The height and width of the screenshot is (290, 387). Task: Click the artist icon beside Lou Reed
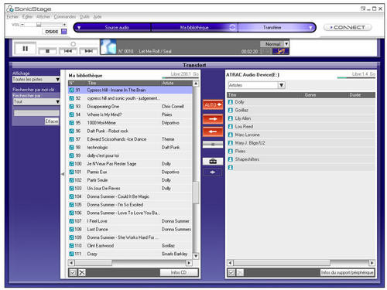[231, 127]
